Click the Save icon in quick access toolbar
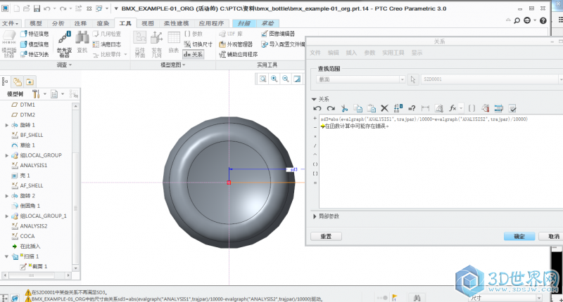 [37, 8]
